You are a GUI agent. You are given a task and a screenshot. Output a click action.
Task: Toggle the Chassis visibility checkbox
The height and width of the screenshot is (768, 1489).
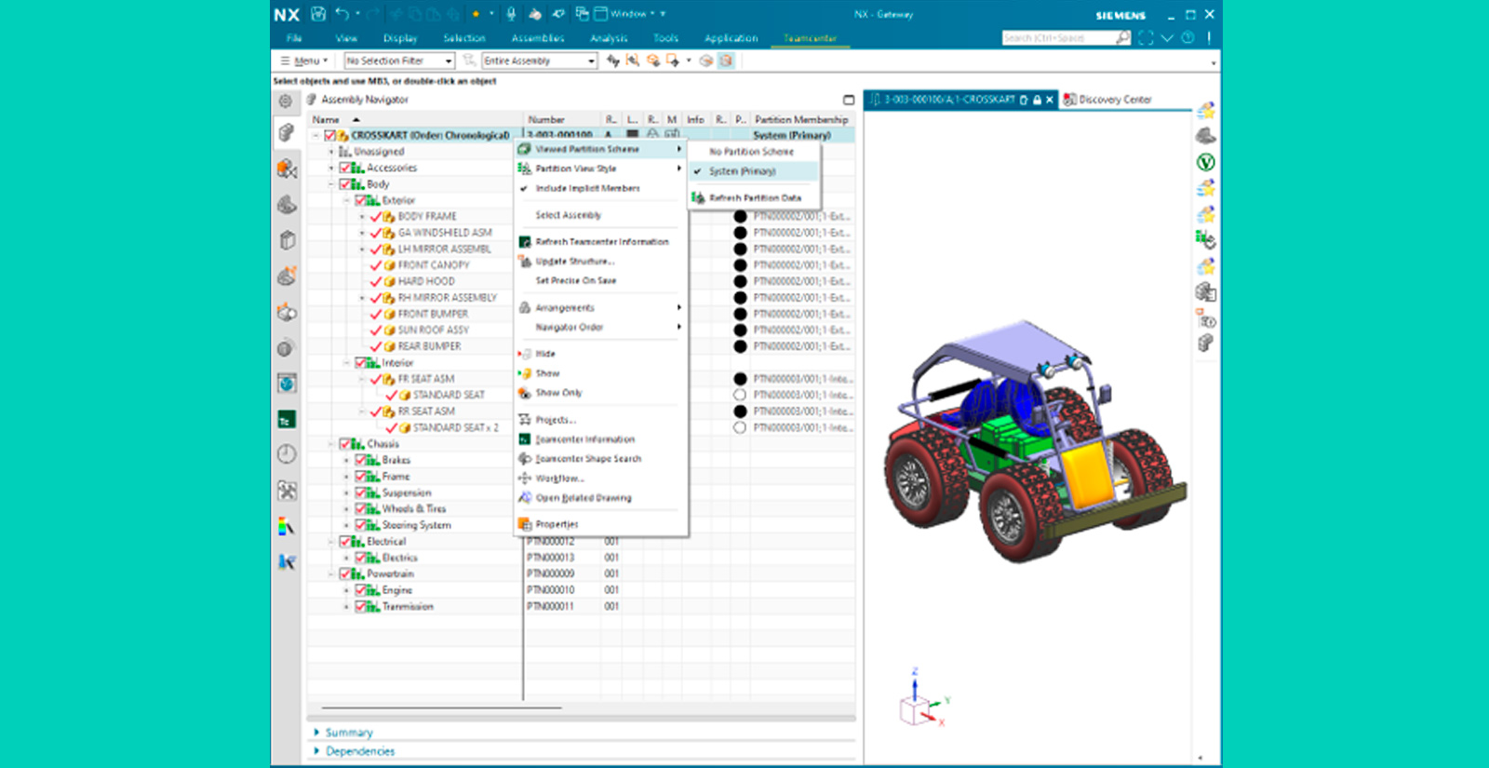pos(345,444)
